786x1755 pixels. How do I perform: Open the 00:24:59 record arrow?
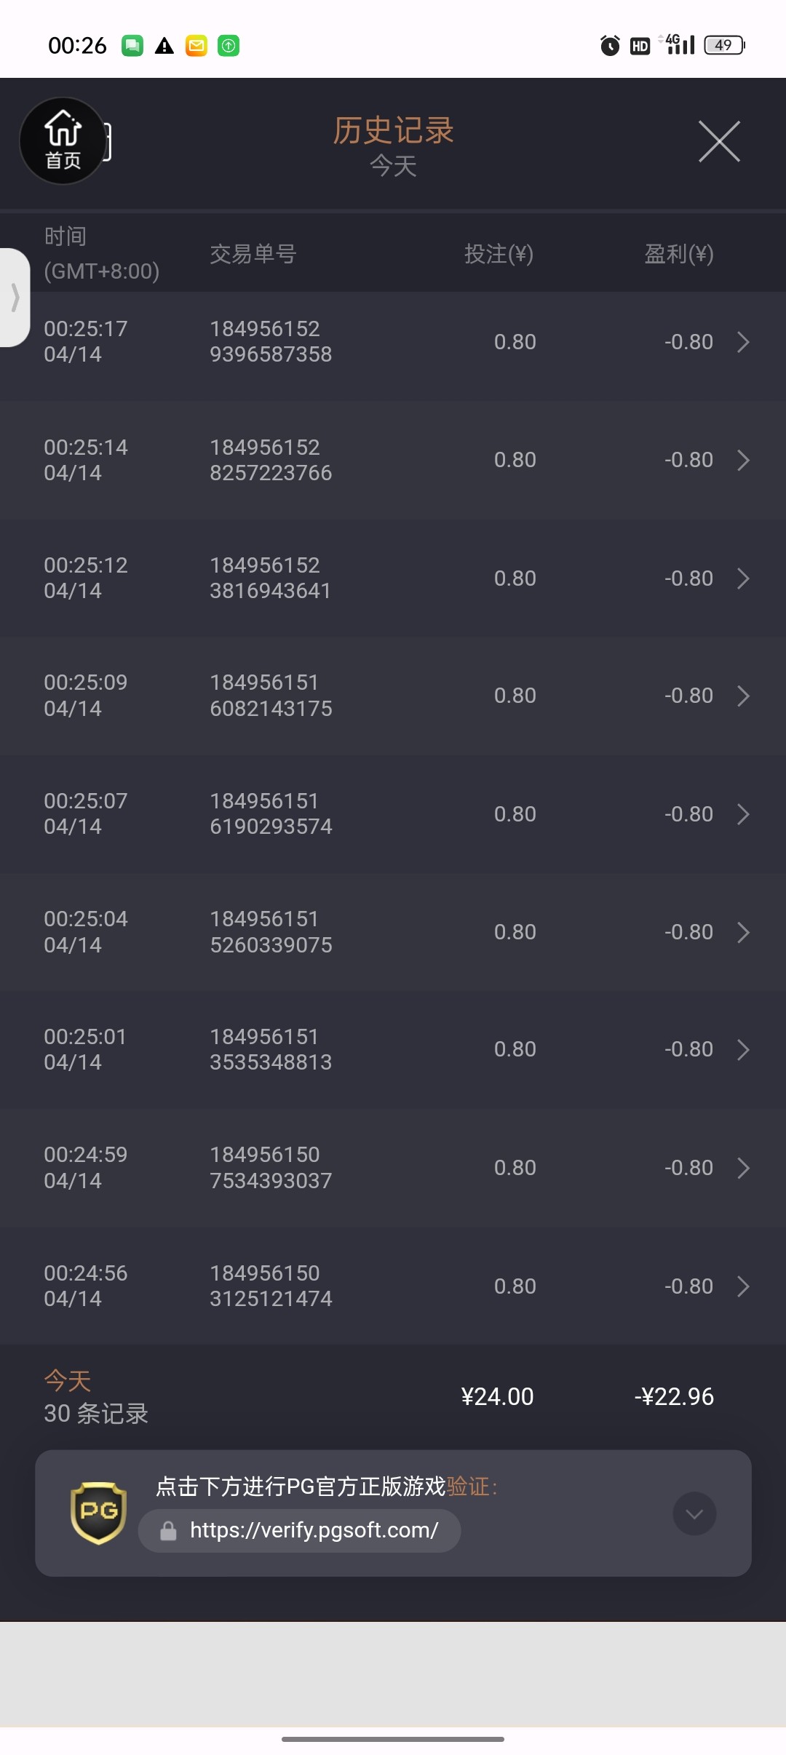point(743,1168)
